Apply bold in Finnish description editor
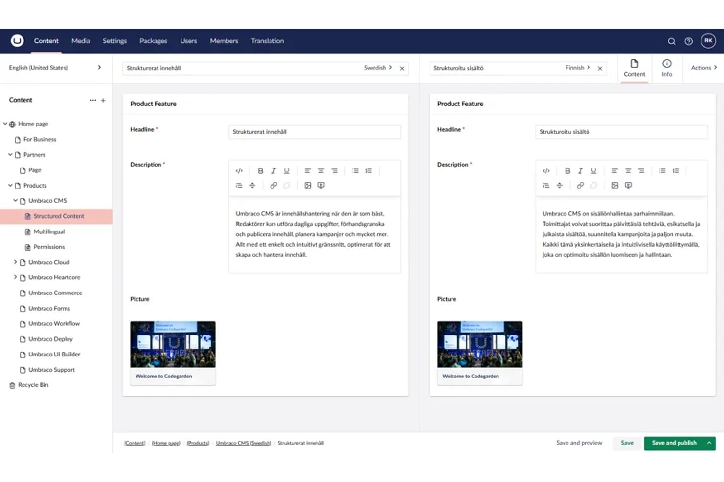724x482 pixels. click(x=567, y=171)
